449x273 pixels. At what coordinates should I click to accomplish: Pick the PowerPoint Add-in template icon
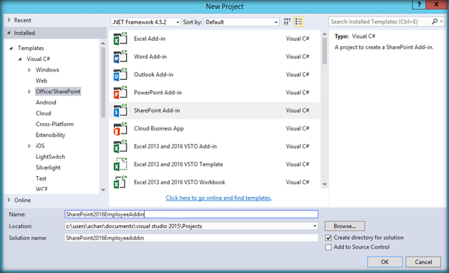coord(120,92)
